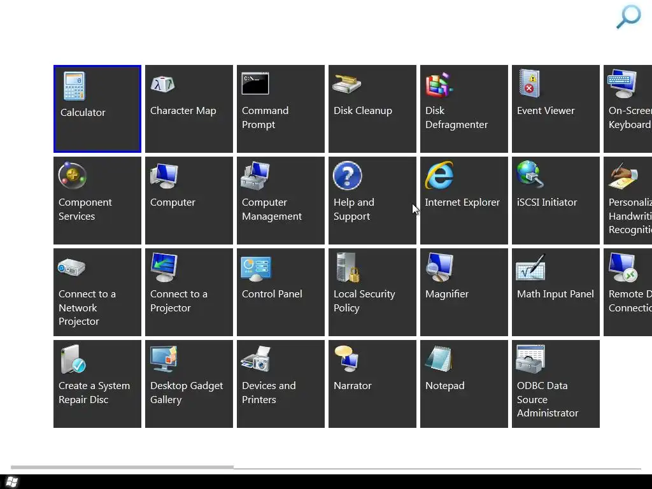Click the Computer tile
652x489 pixels.
(189, 201)
